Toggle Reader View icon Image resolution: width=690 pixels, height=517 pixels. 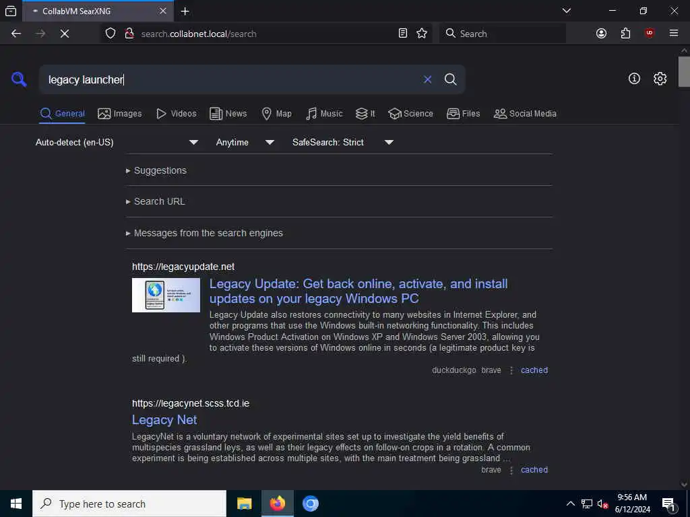403,34
